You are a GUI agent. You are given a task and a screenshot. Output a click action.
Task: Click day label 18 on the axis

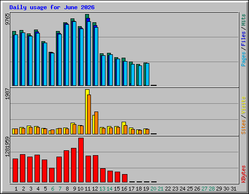pyautogui.click(x=139, y=189)
